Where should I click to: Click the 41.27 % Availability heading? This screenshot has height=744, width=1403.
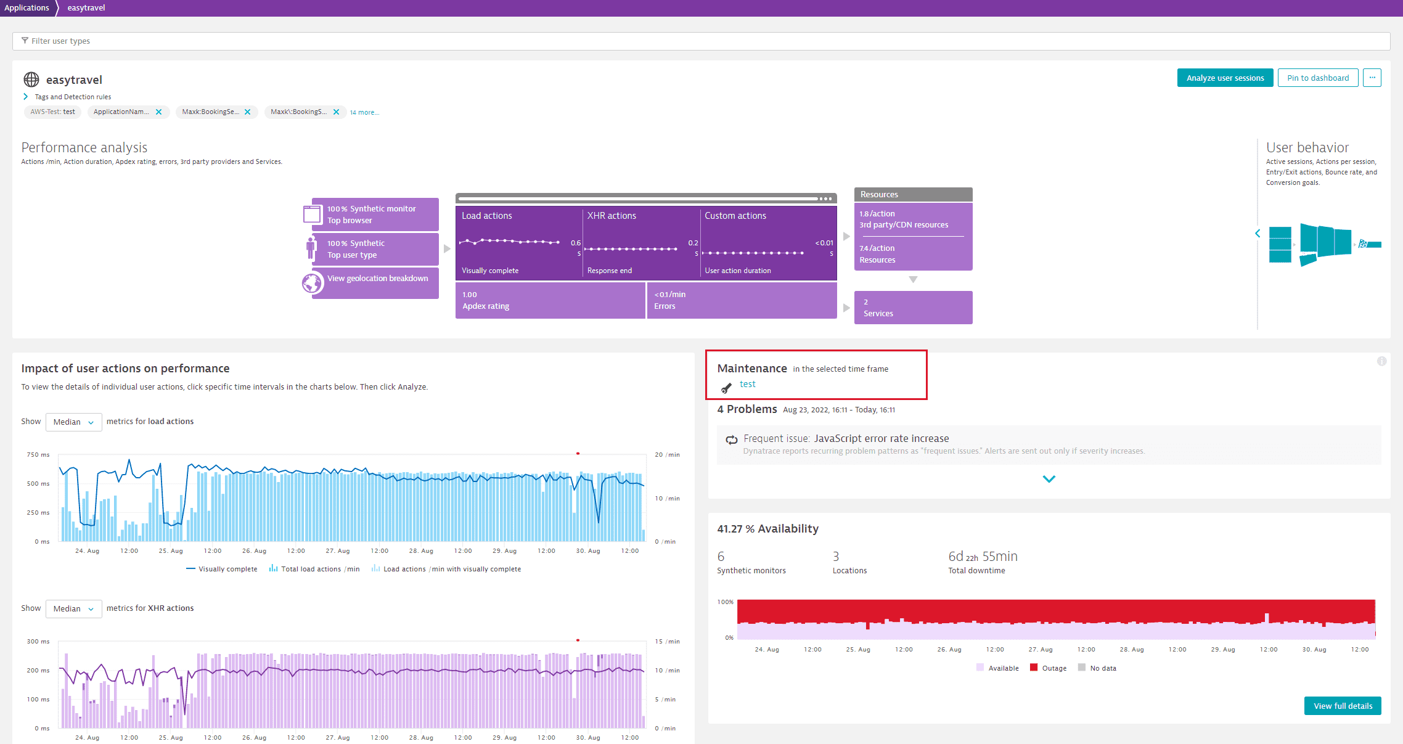click(x=767, y=529)
